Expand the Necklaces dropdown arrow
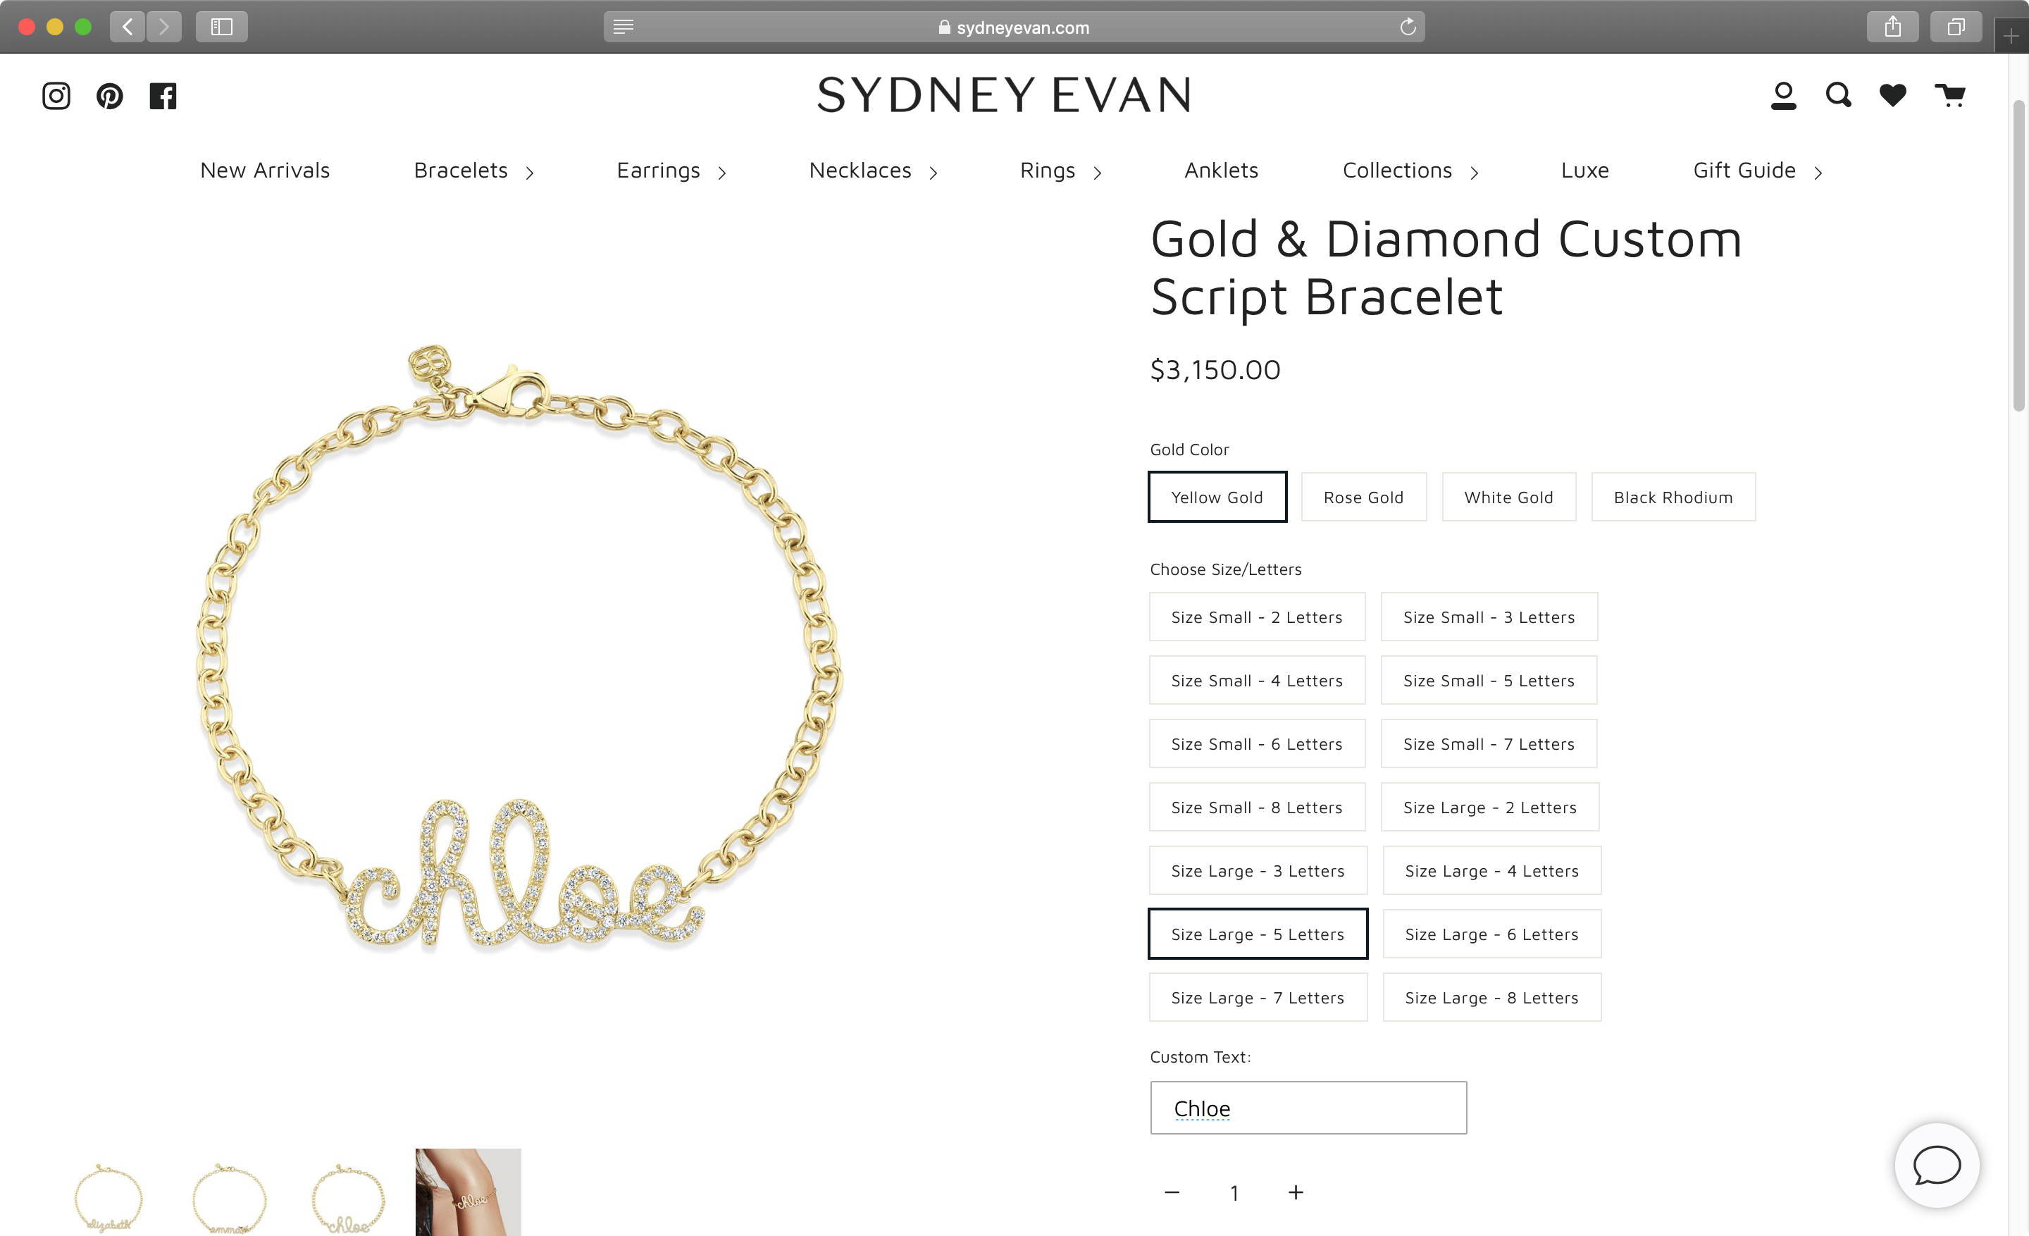Screen dimensions: 2029x1236 pos(933,172)
